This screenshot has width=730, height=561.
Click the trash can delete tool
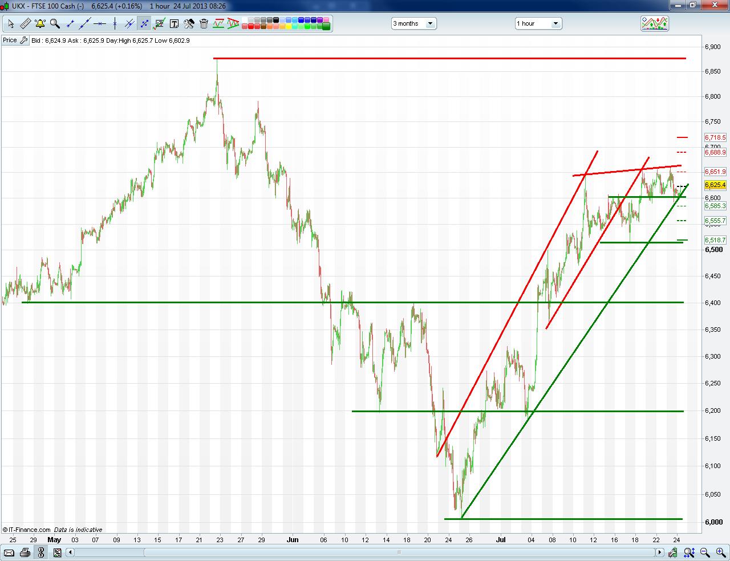coord(204,23)
